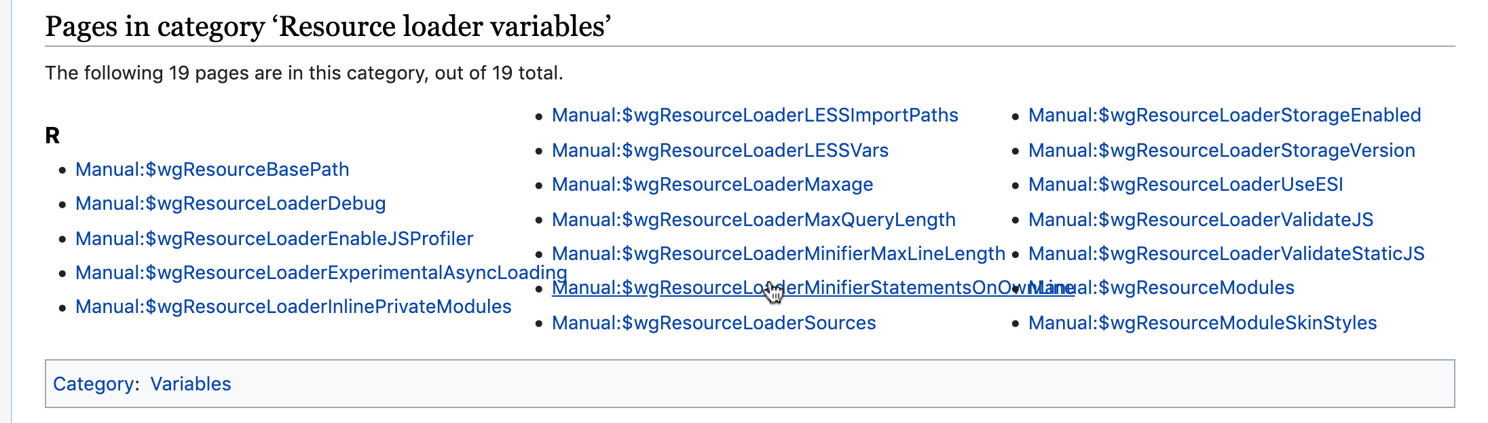This screenshot has height=423, width=1488.
Task: Click the $wgResourceLoaderEnableJSProfiler link
Action: [x=274, y=238]
